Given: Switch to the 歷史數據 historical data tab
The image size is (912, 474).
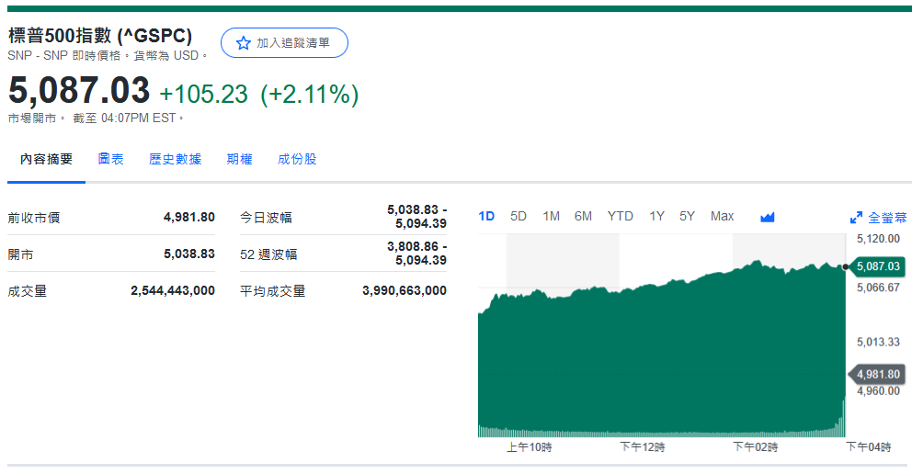Looking at the screenshot, I should (176, 159).
